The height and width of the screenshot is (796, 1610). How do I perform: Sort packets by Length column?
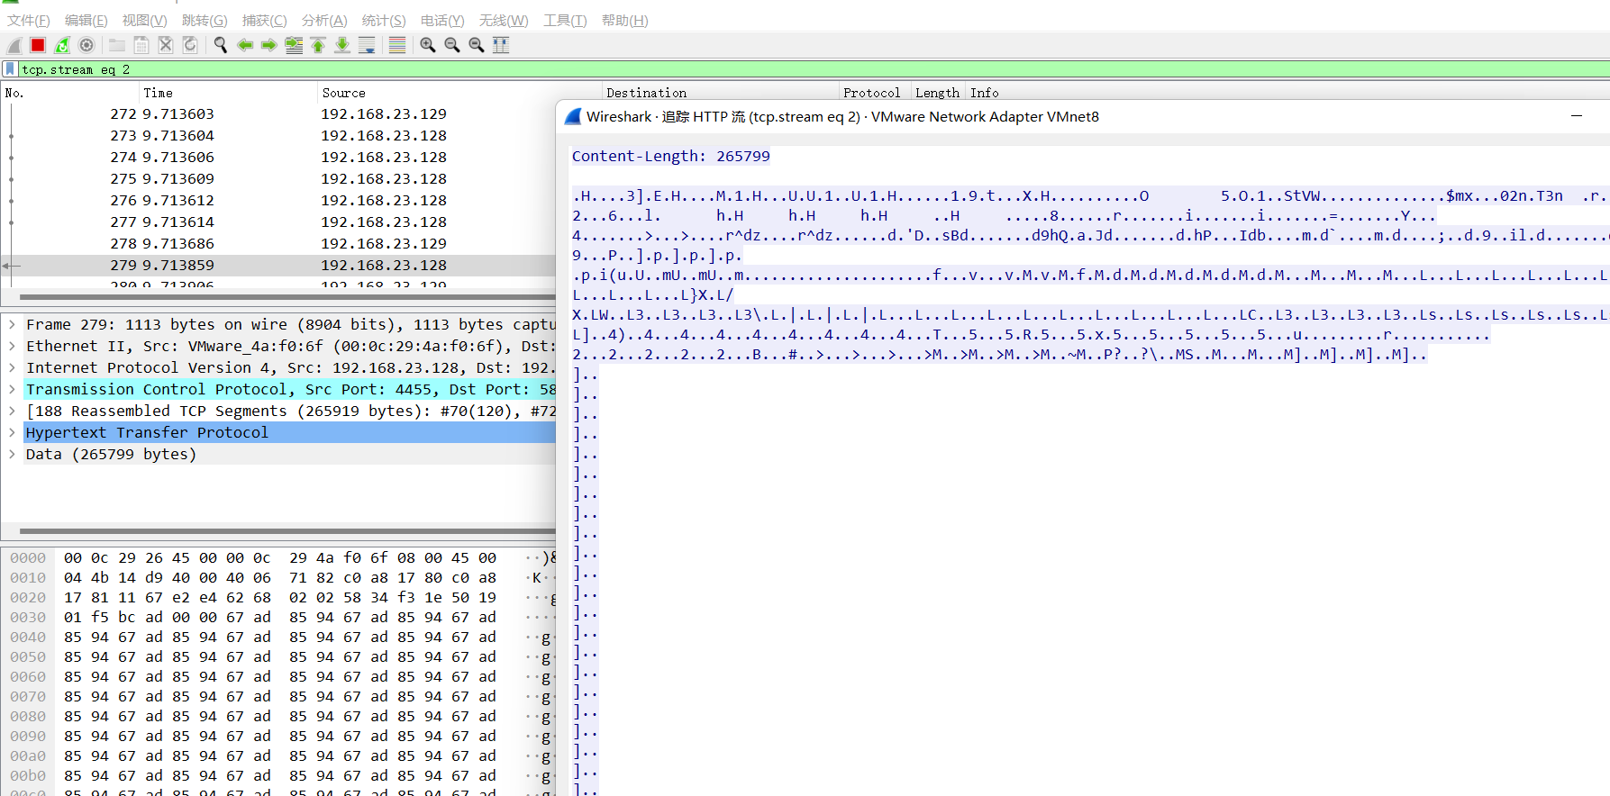938,93
